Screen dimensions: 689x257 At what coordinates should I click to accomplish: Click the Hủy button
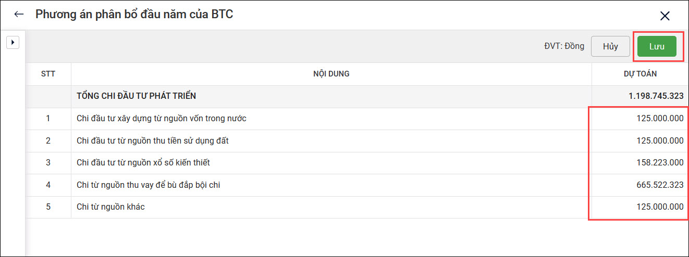610,46
